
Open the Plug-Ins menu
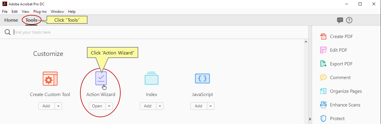(40, 12)
